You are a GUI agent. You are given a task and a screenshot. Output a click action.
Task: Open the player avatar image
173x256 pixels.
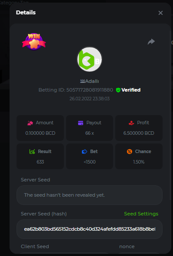pyautogui.click(x=90, y=59)
